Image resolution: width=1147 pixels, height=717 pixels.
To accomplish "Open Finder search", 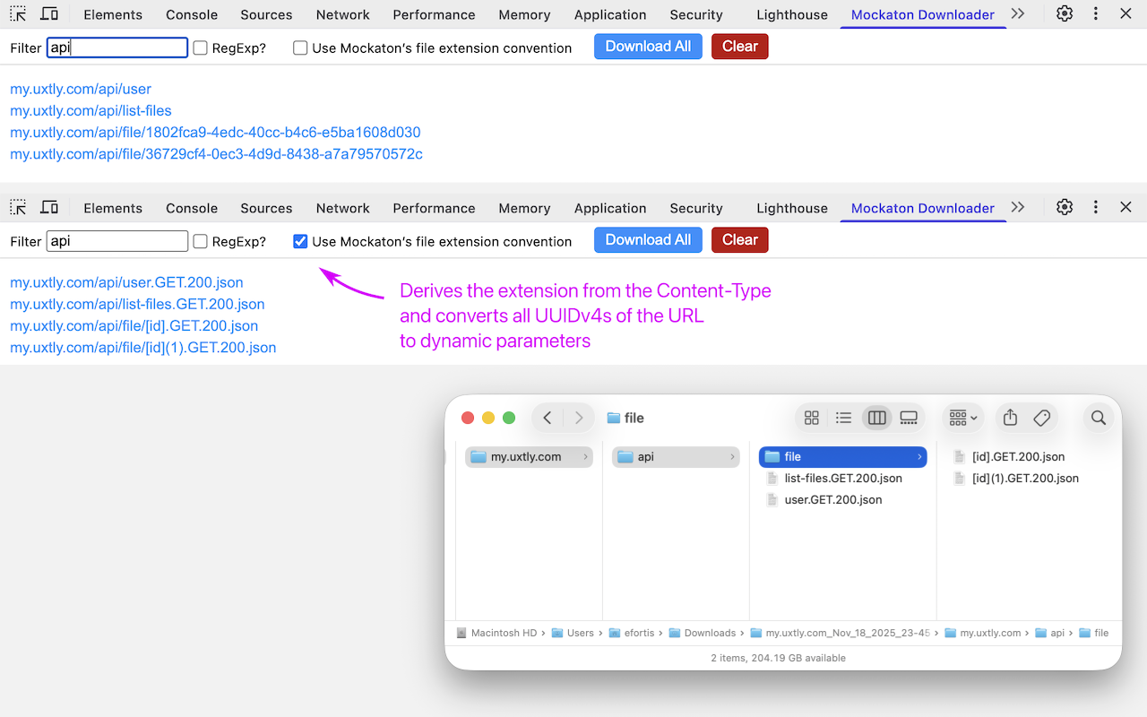I will pyautogui.click(x=1099, y=418).
